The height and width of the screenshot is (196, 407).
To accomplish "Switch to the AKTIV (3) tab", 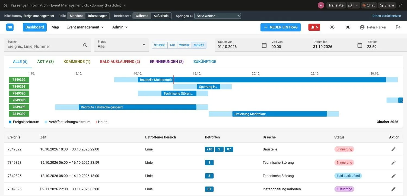I will click(46, 62).
